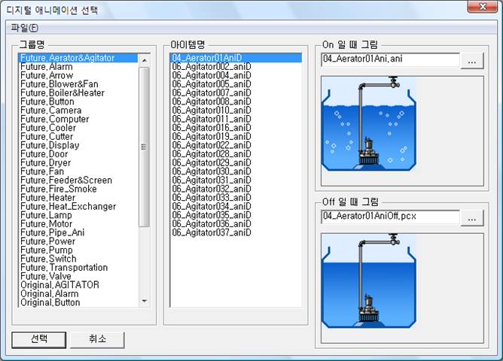Select group Future.Fan
The width and height of the screenshot is (503, 361).
click(x=78, y=171)
